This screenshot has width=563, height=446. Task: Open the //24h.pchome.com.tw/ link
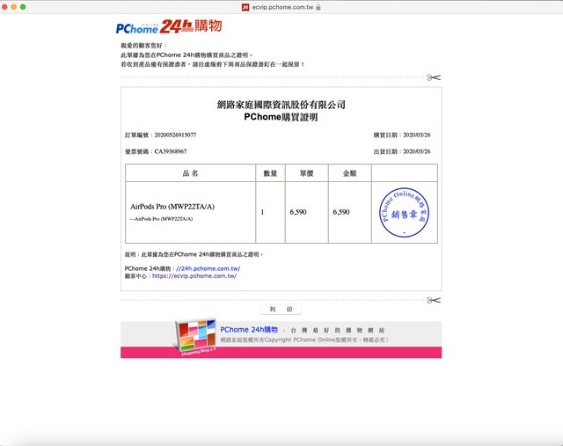pos(208,268)
